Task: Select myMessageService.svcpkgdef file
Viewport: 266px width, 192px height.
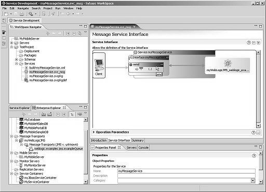Action: pos(48,80)
